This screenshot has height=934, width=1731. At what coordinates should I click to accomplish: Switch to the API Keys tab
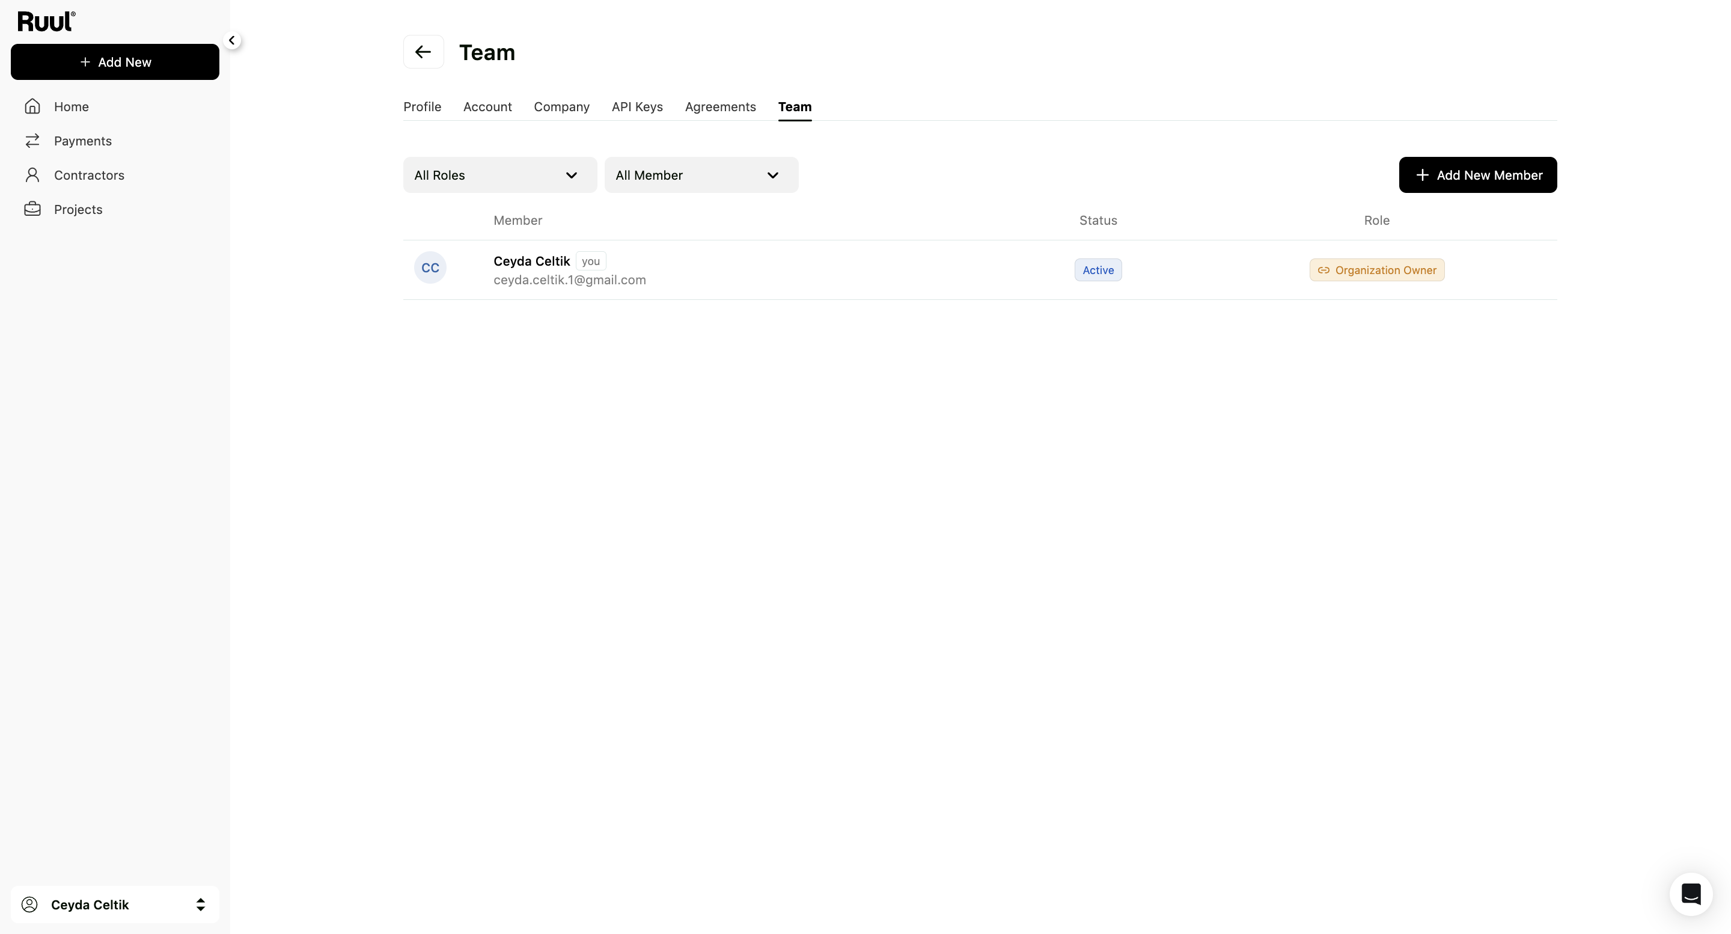[x=637, y=107]
